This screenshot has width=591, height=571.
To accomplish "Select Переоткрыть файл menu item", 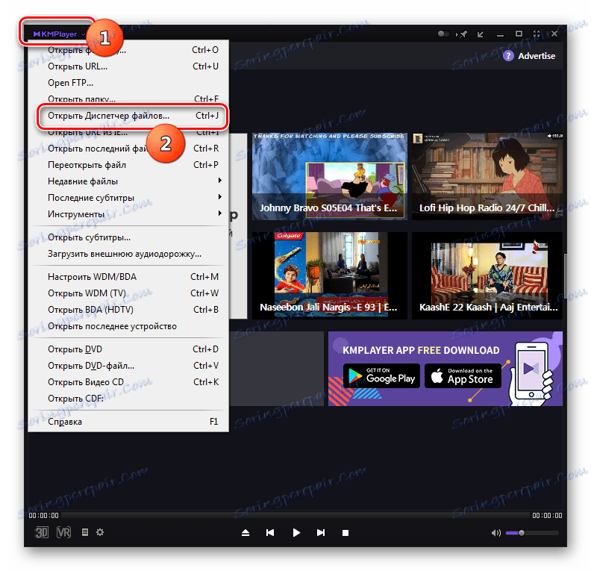I will tap(128, 165).
